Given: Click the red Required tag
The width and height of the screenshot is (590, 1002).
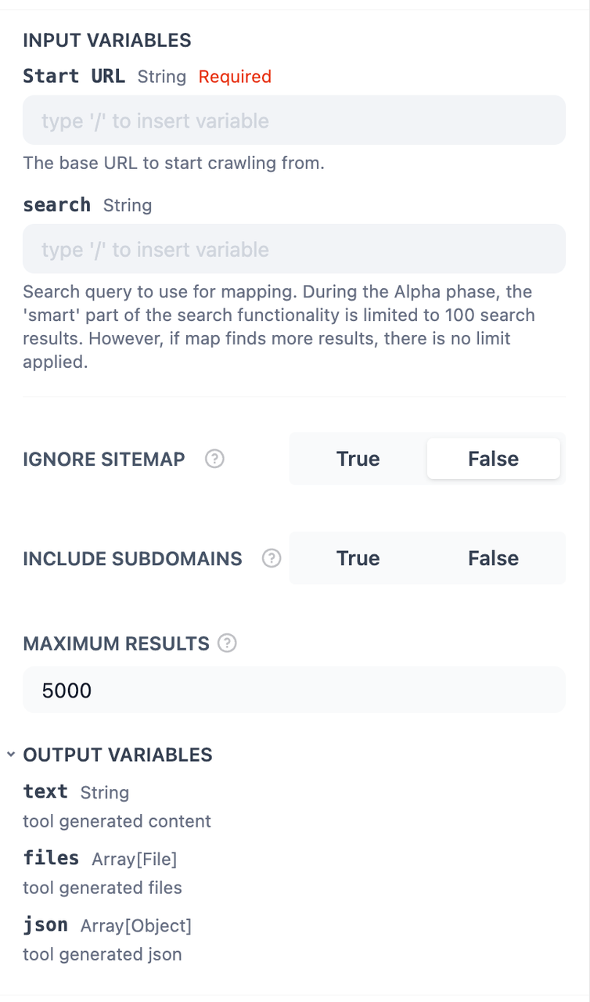Looking at the screenshot, I should tap(235, 77).
